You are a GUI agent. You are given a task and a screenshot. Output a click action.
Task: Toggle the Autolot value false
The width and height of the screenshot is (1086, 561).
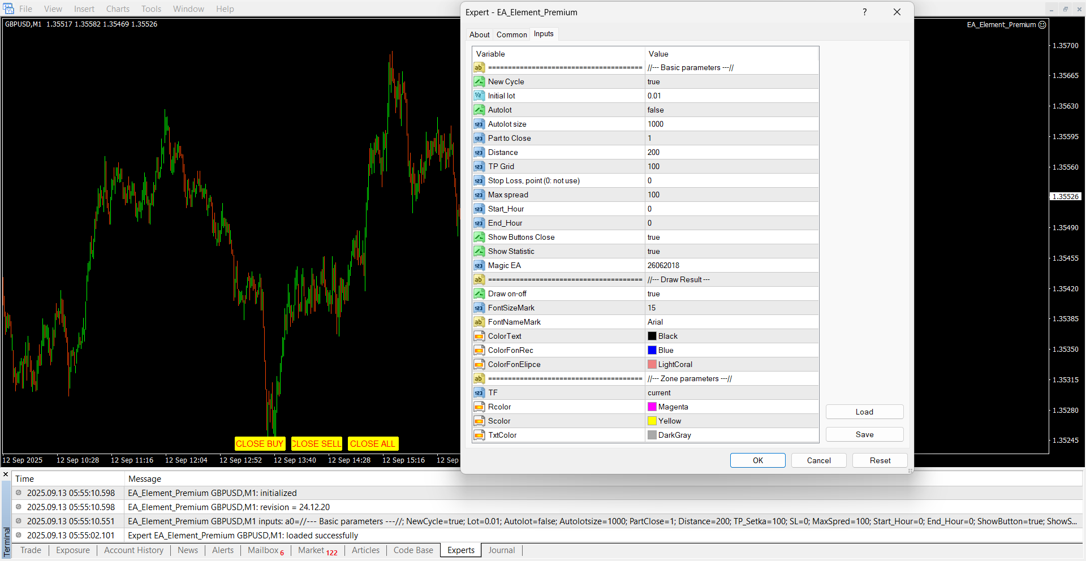coord(656,110)
